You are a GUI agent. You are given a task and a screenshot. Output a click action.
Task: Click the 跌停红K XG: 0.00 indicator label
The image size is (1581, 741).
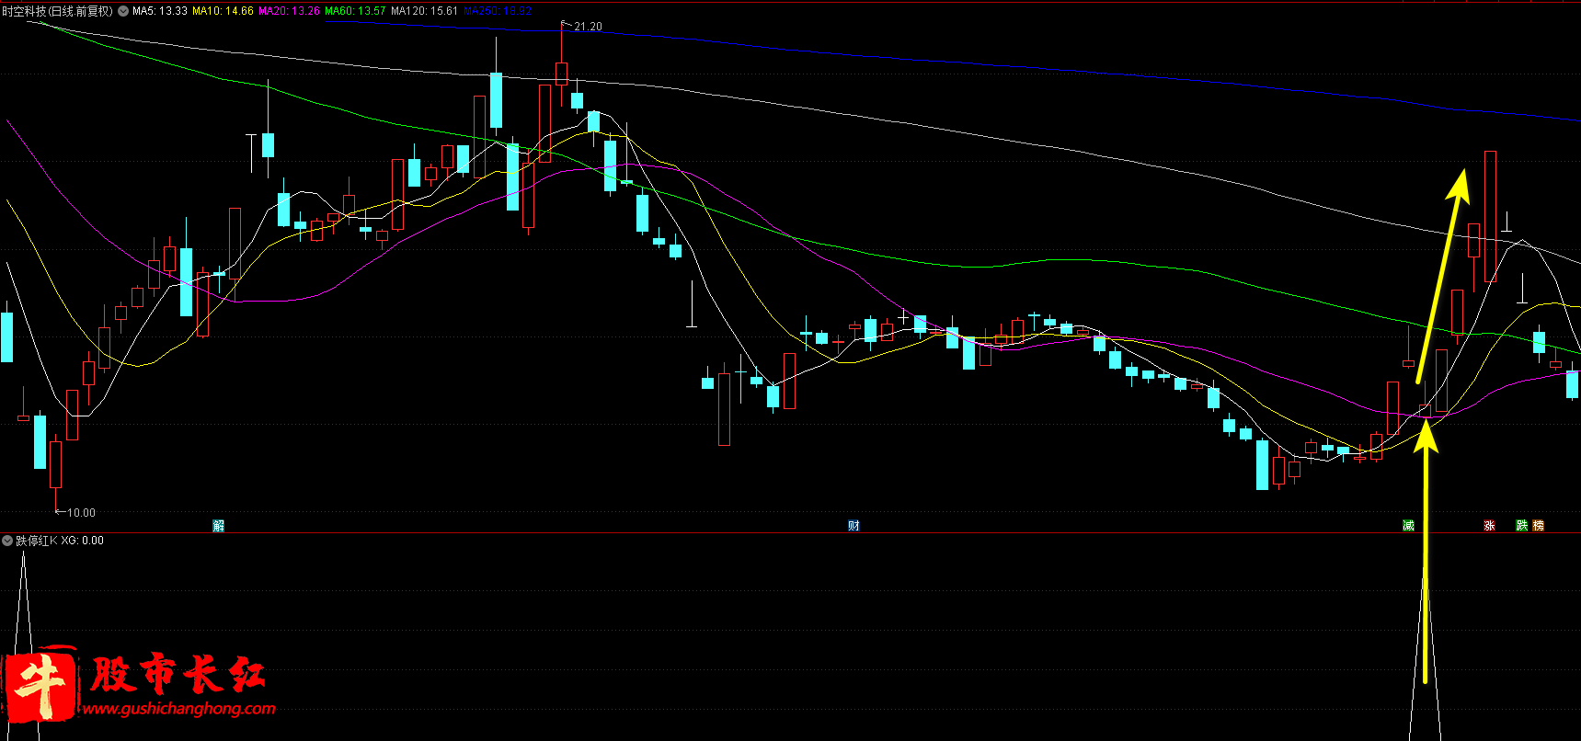coord(60,541)
